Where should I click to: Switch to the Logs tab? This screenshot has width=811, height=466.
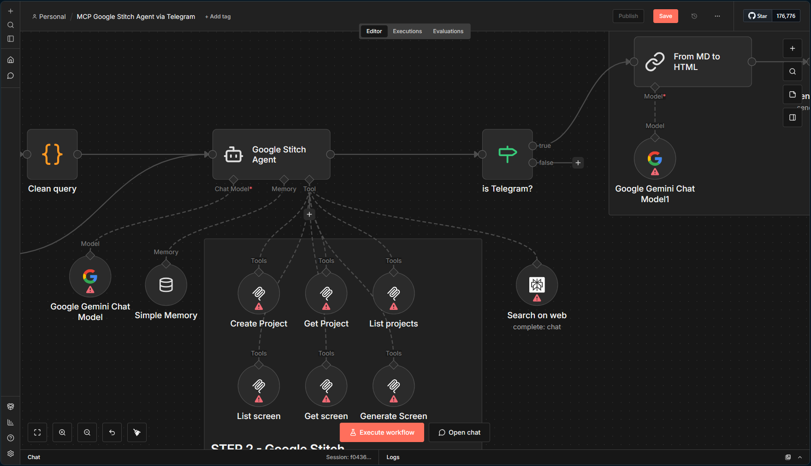(x=392, y=457)
